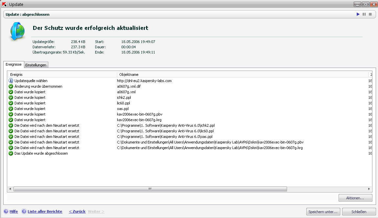Pause the update task
378x218 pixels.
pyautogui.click(x=364, y=14)
